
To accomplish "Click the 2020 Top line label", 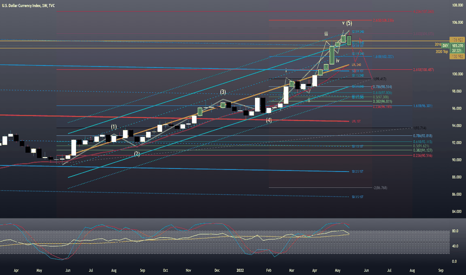I will (441, 51).
